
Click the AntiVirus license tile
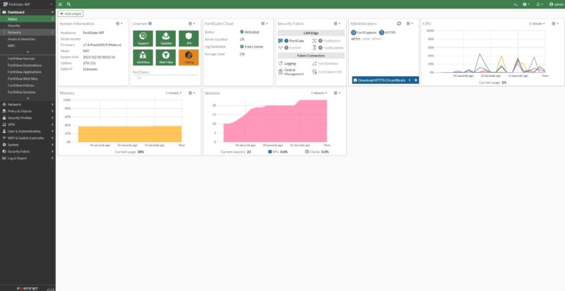[143, 57]
